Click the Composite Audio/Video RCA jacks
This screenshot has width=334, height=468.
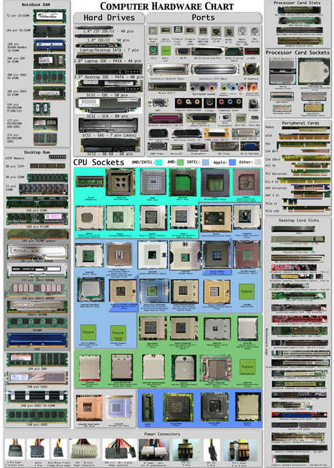point(187,103)
